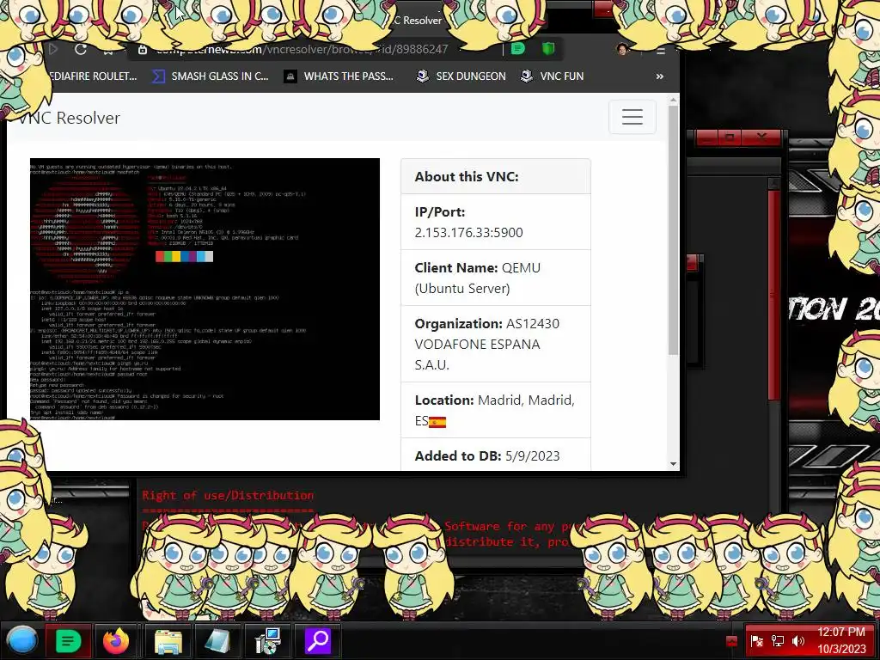Image resolution: width=880 pixels, height=660 pixels.
Task: Click the browser address bar URL
Action: [302, 49]
